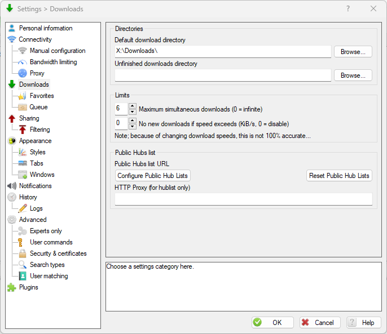Click the User commands key icon
387x334 pixels.
(20, 242)
